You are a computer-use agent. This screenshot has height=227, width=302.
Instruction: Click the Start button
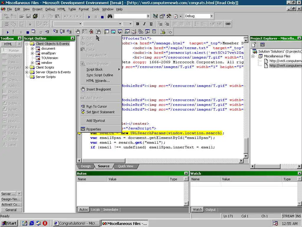point(9,223)
